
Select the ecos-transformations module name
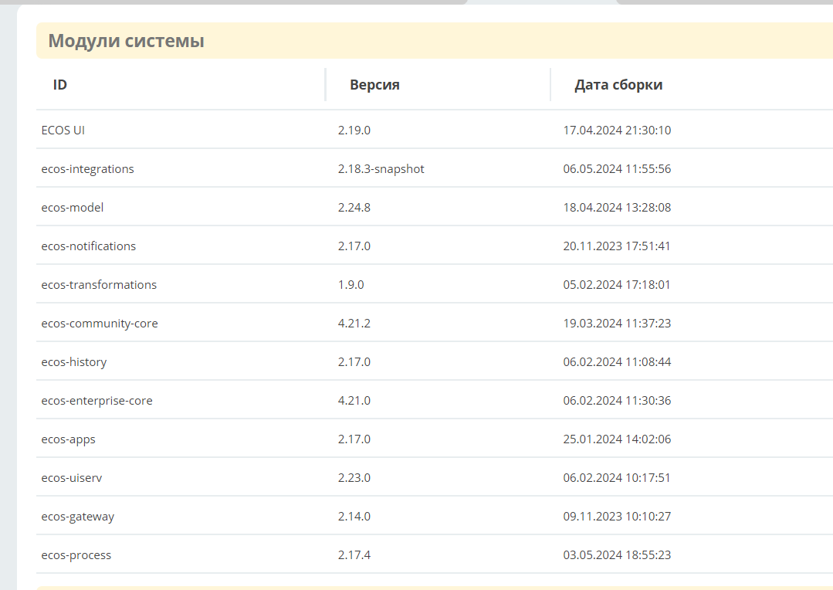[x=99, y=285]
